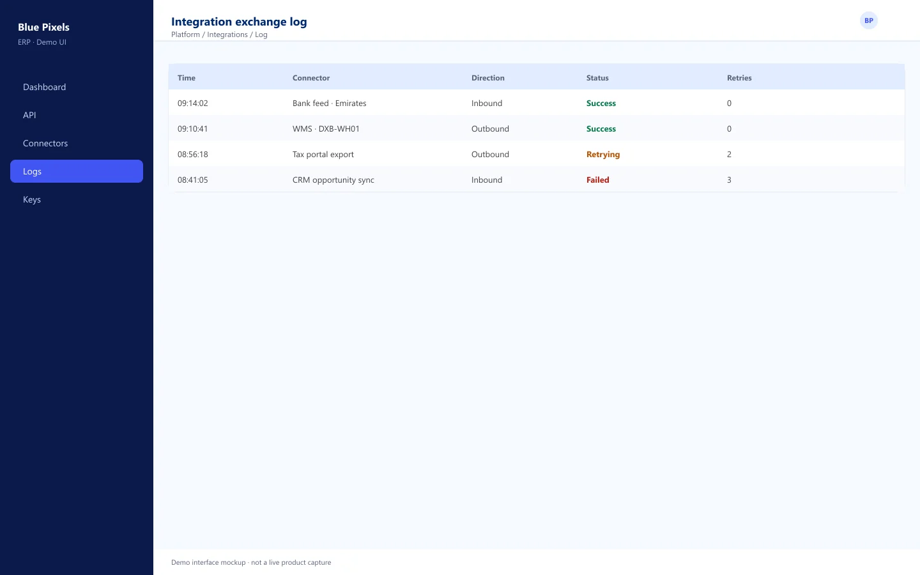Click the Integration exchange log heading
Image resolution: width=920 pixels, height=575 pixels.
[x=239, y=22]
